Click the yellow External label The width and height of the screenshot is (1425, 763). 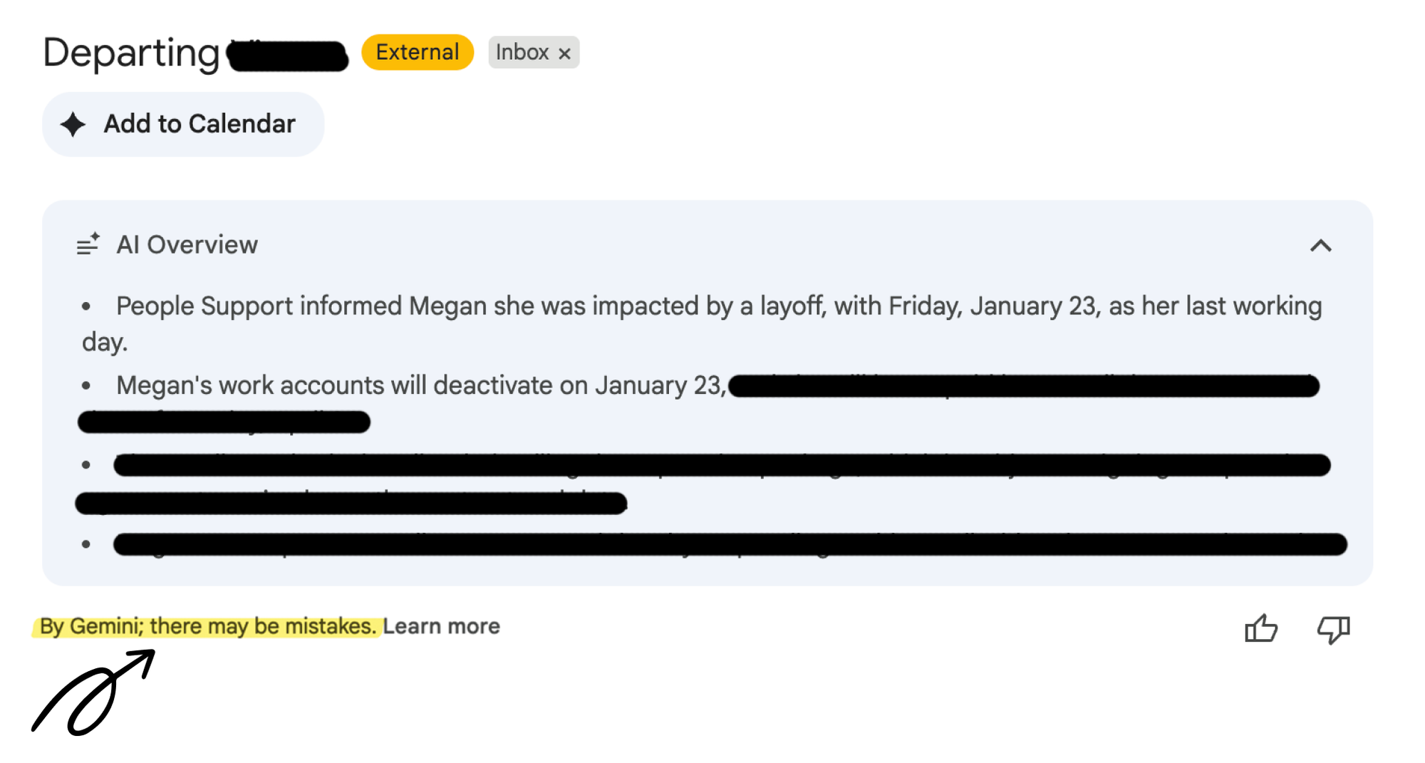tap(418, 52)
